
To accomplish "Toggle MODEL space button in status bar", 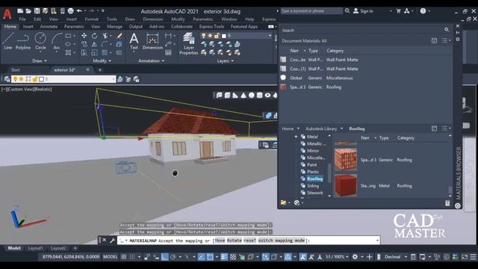I will tap(110, 257).
